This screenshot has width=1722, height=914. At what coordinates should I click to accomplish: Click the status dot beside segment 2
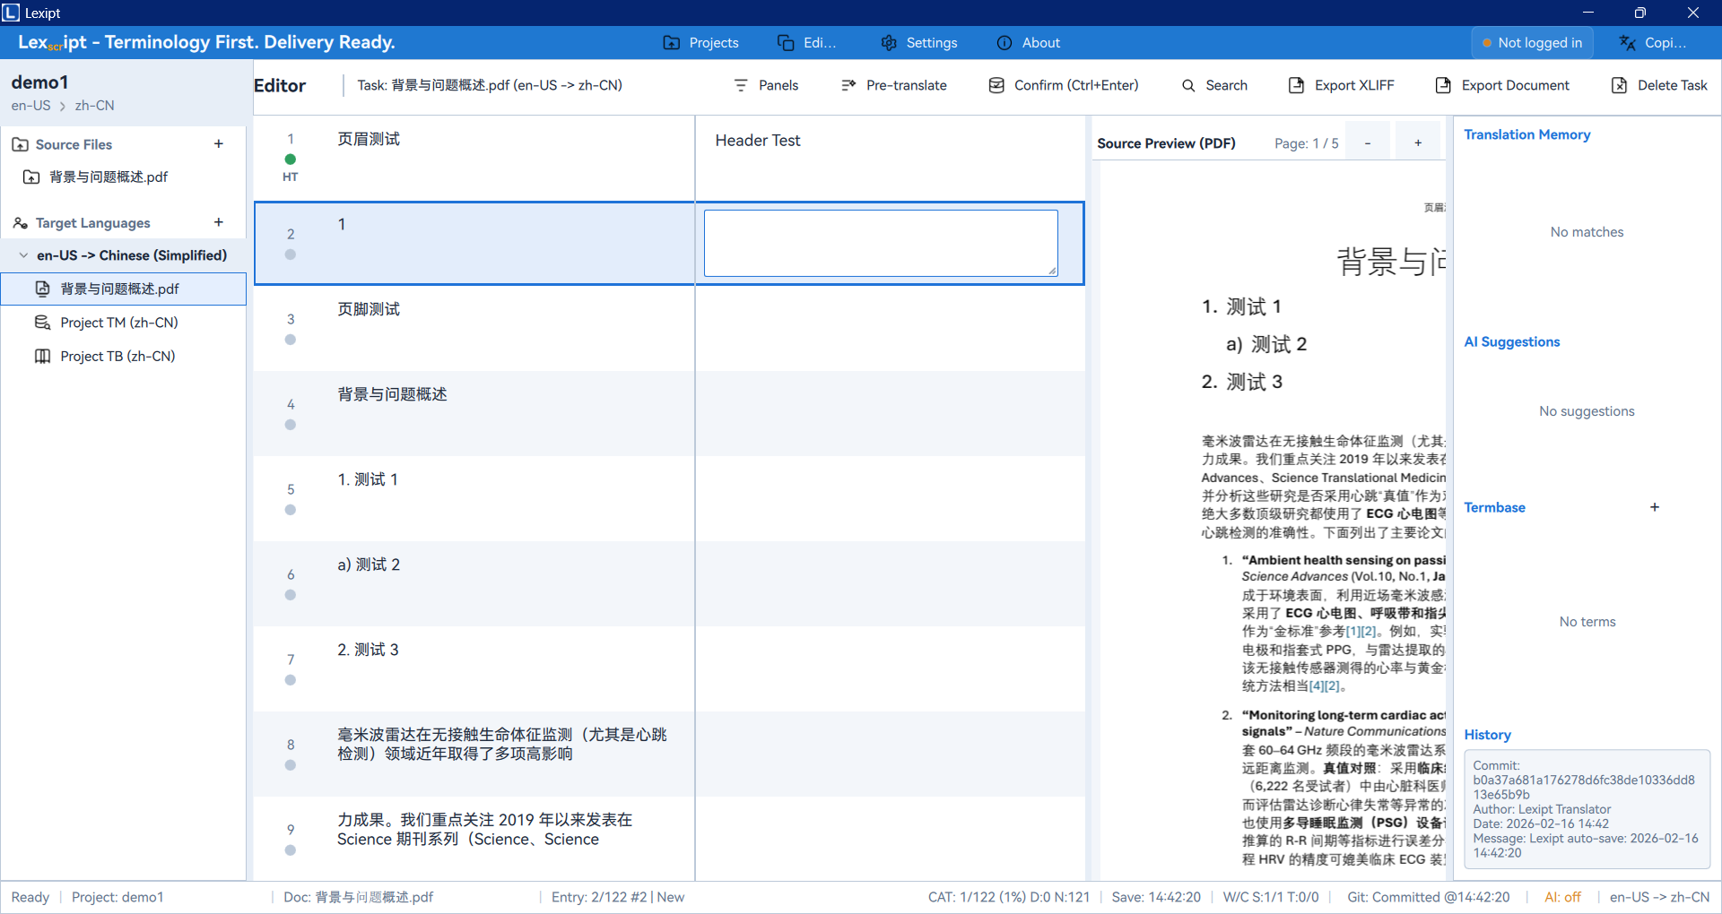[x=290, y=254]
